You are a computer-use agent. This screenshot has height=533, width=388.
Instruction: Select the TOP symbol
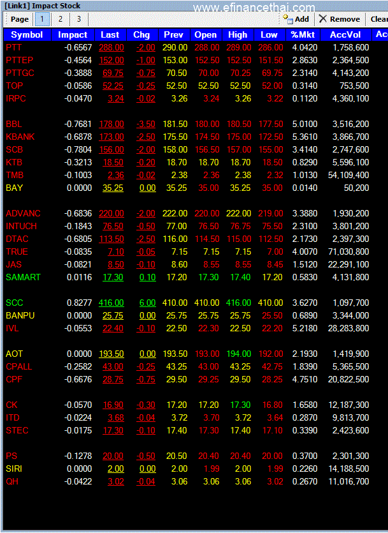pos(14,86)
